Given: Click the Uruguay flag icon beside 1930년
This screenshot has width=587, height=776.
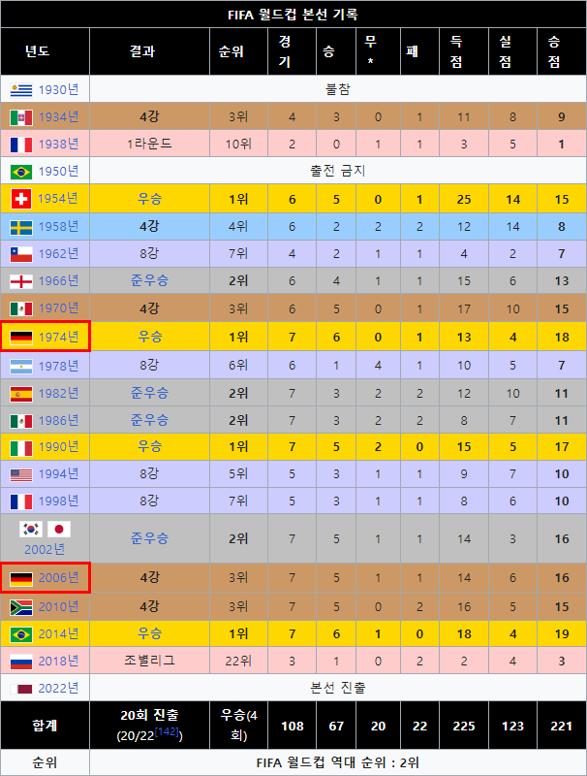Looking at the screenshot, I should pos(21,90).
